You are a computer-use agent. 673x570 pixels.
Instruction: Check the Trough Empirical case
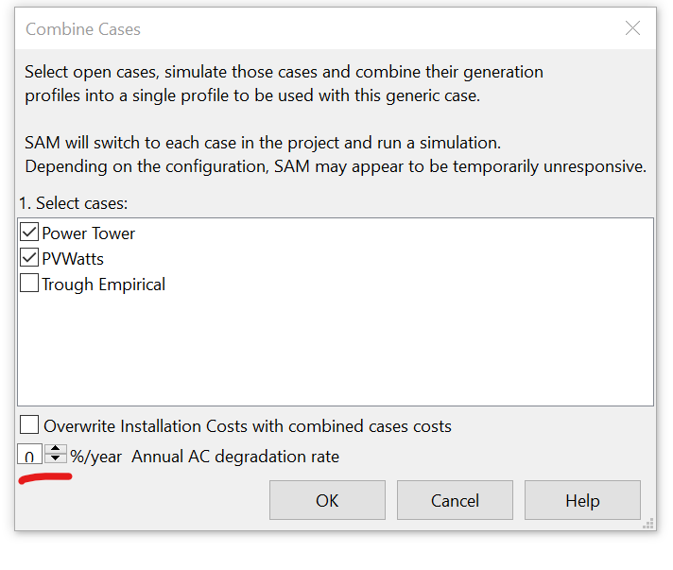pos(29,284)
